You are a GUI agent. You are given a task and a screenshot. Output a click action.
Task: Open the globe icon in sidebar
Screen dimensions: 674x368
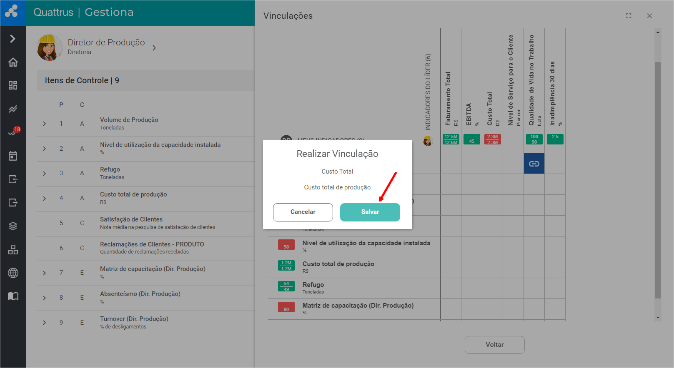pos(13,273)
